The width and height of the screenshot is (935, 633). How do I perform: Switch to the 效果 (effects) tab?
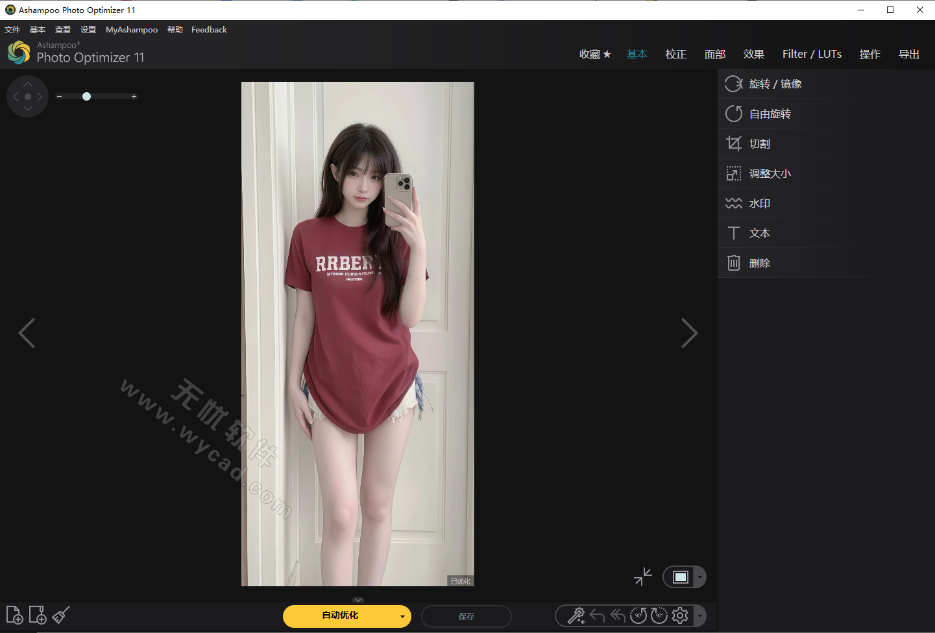click(x=753, y=54)
